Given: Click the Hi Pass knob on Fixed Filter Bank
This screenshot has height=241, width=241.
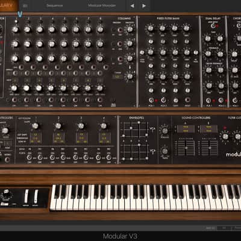Looking at the screenshot, I should point(196,53).
